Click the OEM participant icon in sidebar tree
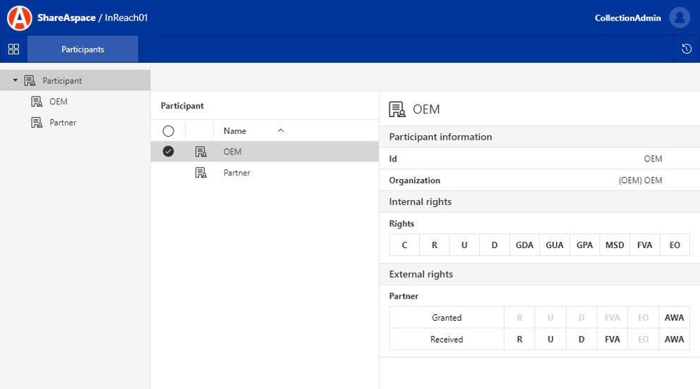Screen dimensions: 700x389 pyautogui.click(x=37, y=101)
